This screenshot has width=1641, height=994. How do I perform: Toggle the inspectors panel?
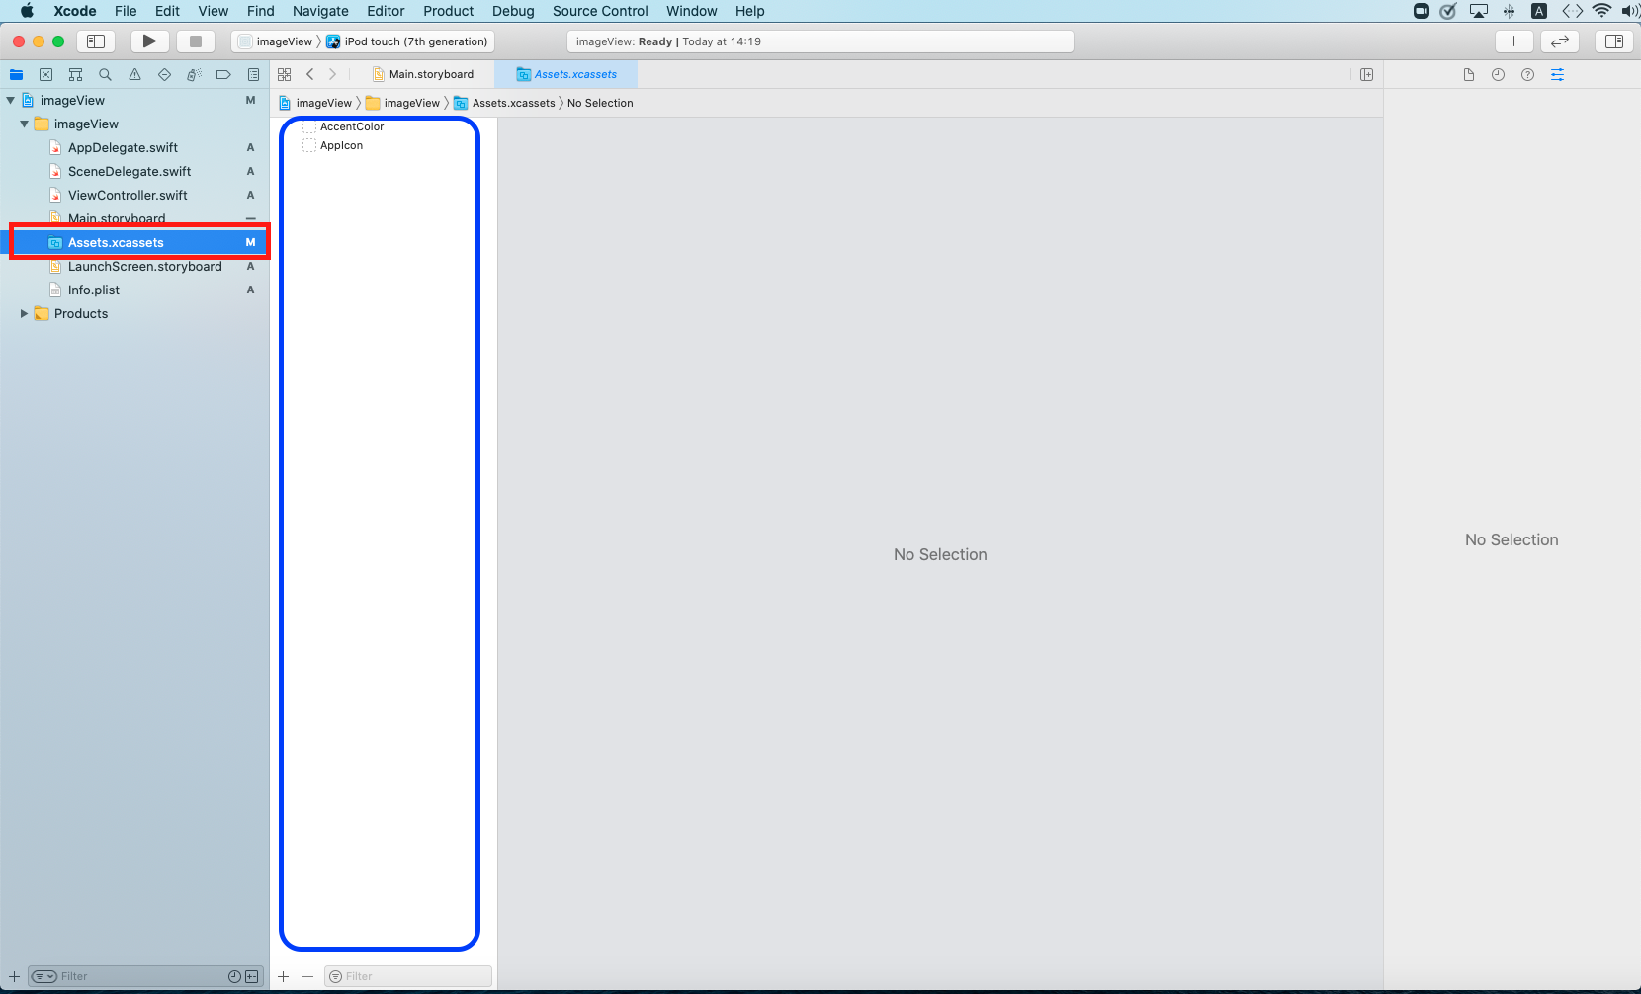coord(1614,41)
